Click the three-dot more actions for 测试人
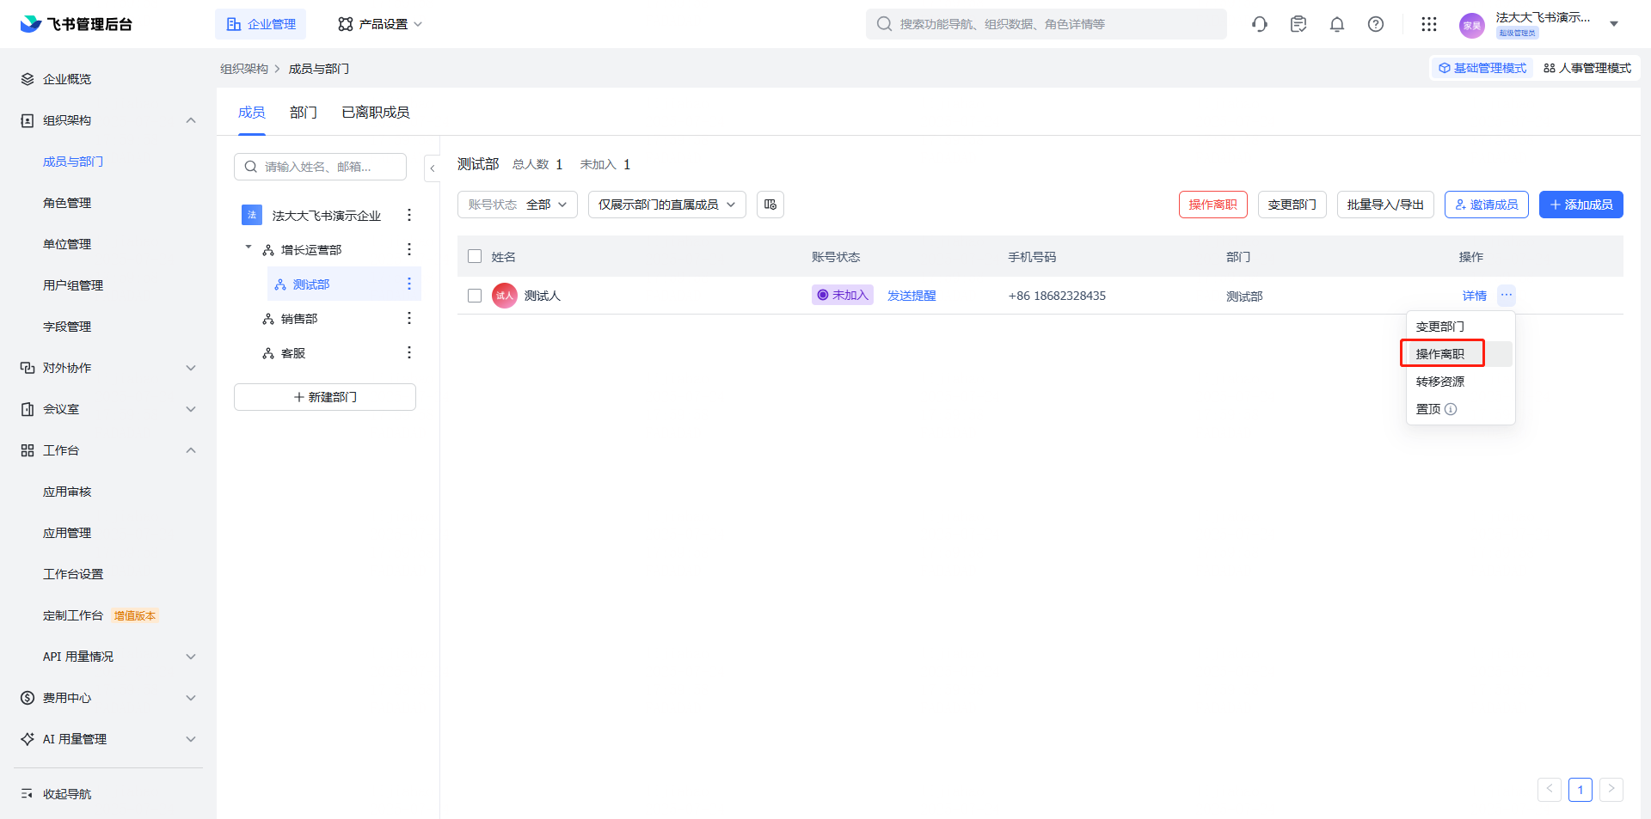1651x819 pixels. pyautogui.click(x=1506, y=296)
